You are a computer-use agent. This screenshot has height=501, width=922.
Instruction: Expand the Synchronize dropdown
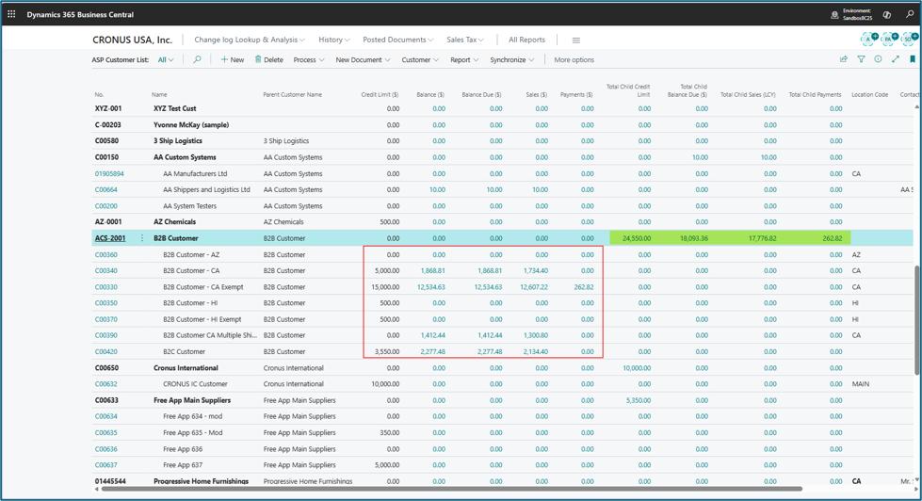(x=512, y=60)
